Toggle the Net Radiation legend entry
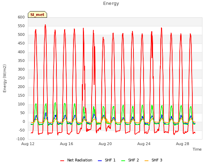223x167 pixels. (76, 160)
